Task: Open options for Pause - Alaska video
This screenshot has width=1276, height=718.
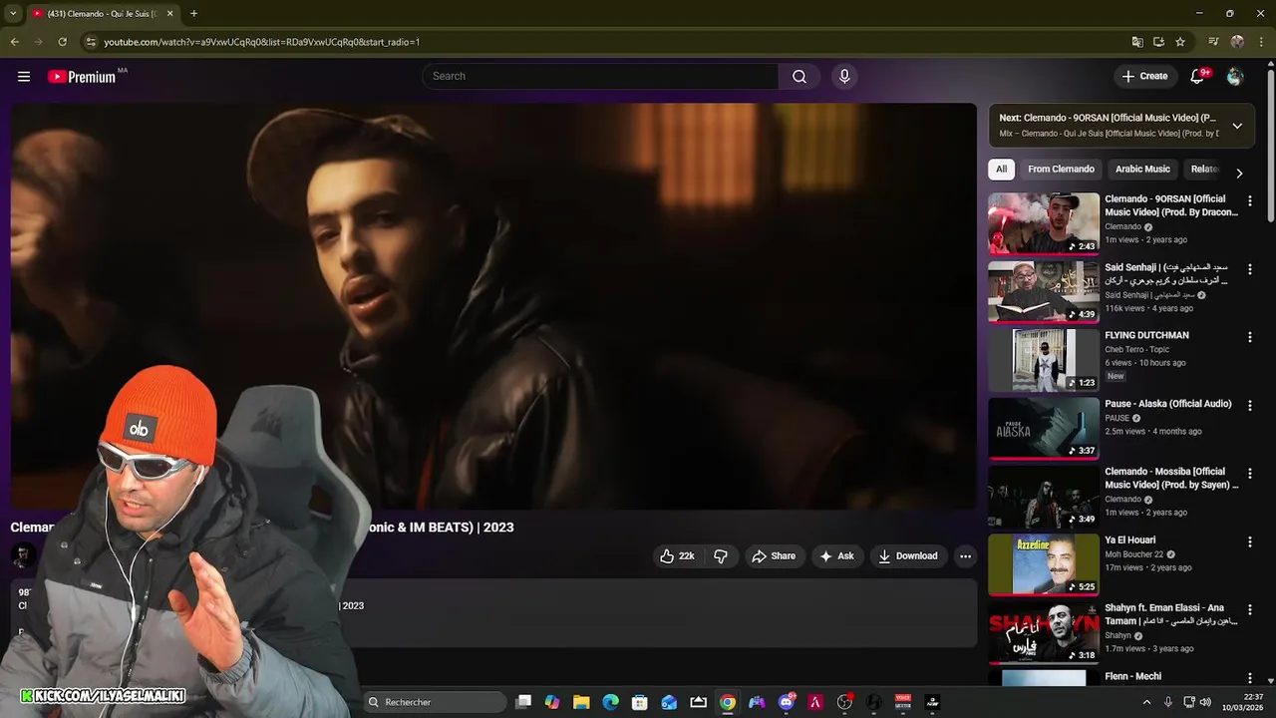Action: tap(1250, 406)
